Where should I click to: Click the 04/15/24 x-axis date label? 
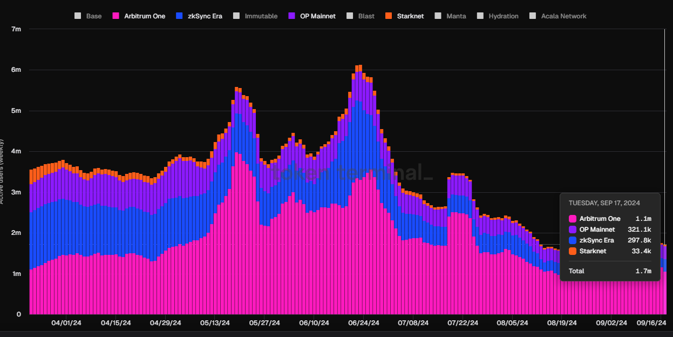[x=116, y=323]
